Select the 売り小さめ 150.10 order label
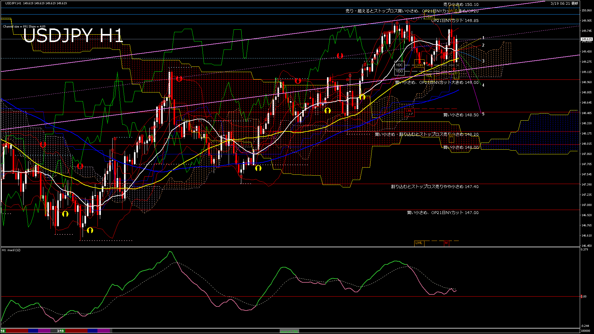Viewport: 594px width, 334px height. (x=461, y=4)
